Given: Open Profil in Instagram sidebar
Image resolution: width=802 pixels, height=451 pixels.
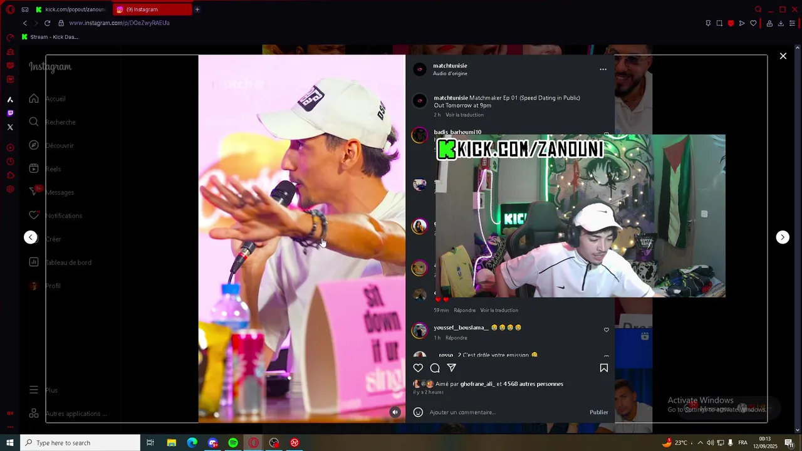Looking at the screenshot, I should (x=44, y=286).
